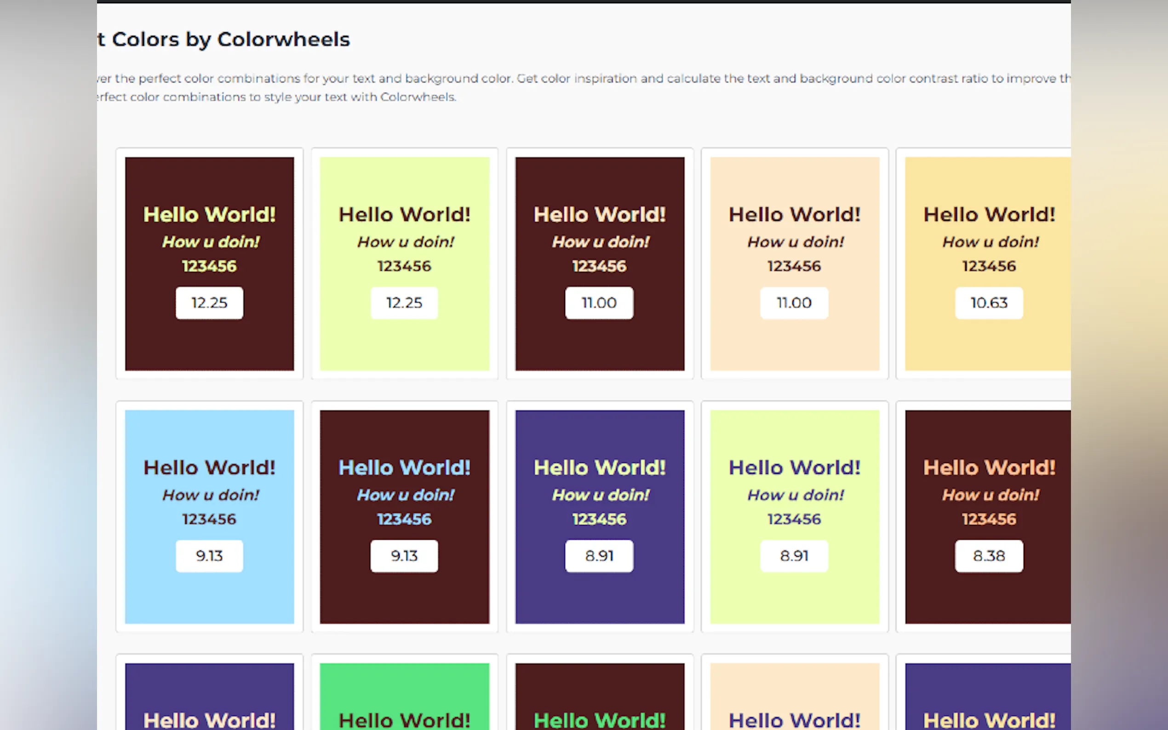1168x730 pixels.
Task: Click the 8.91 badge on purple card
Action: [x=599, y=556]
